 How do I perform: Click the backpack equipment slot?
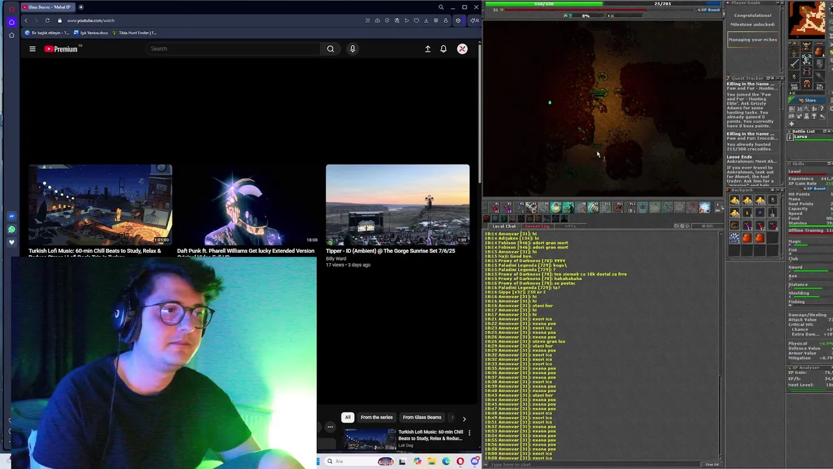click(x=819, y=51)
